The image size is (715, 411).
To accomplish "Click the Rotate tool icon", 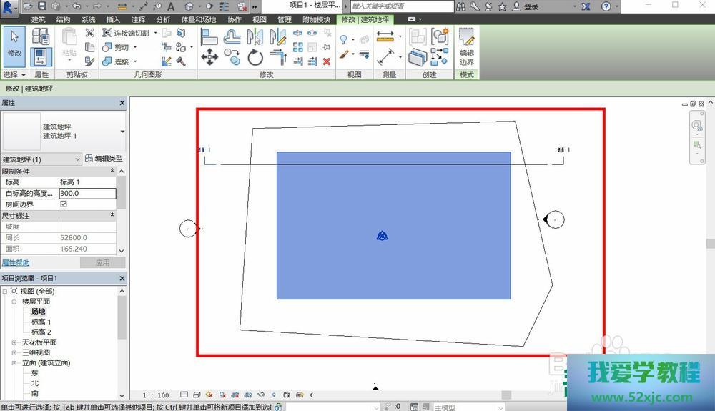I will tap(255, 58).
